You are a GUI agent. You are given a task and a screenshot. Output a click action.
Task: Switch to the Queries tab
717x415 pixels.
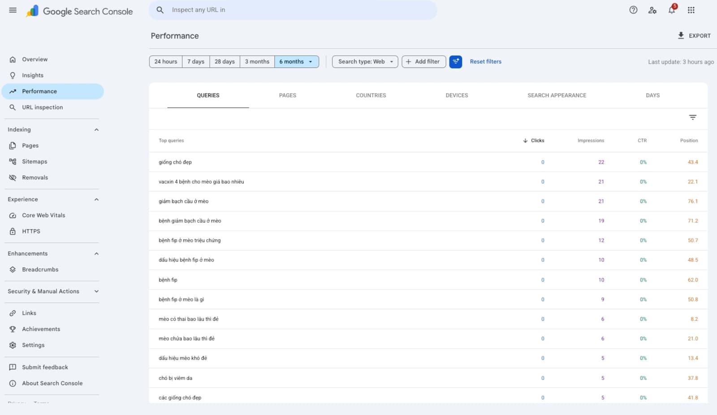coord(208,95)
